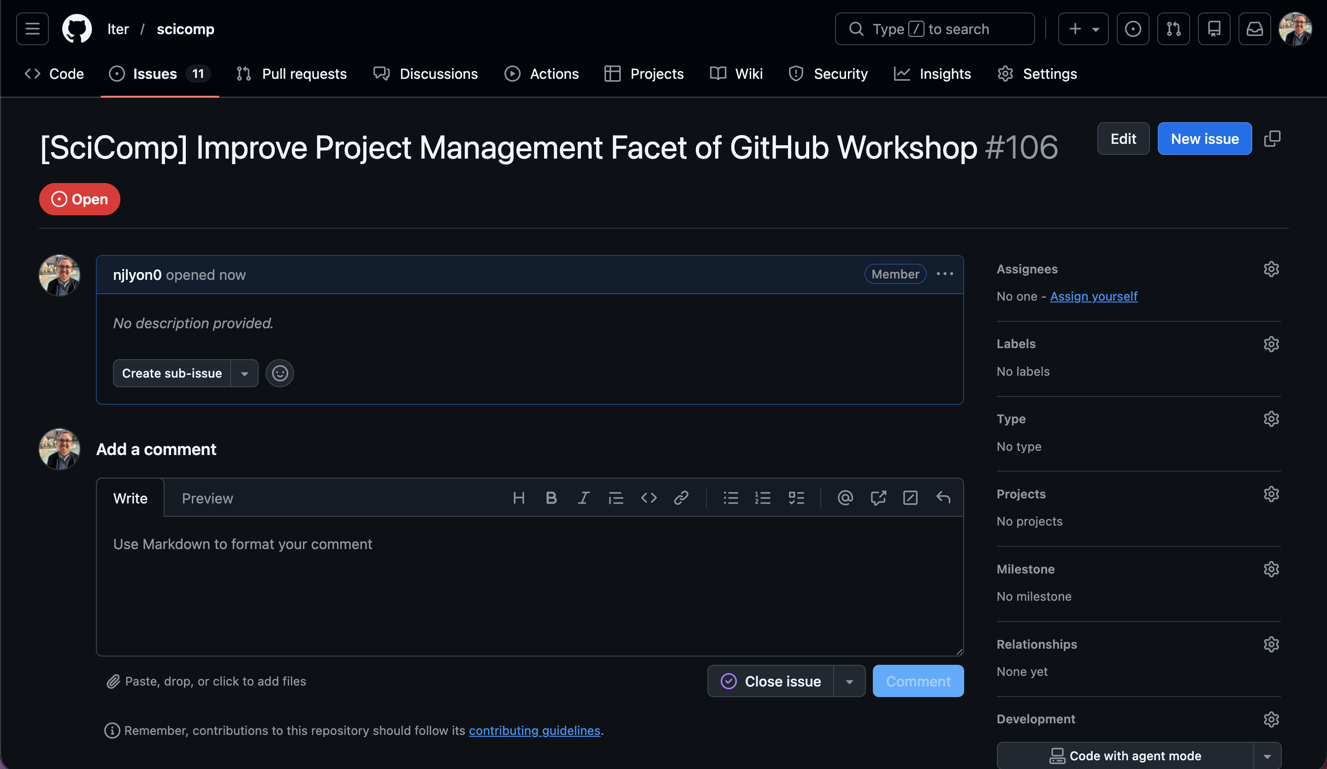
Task: Open the Code tab
Action: [x=54, y=74]
